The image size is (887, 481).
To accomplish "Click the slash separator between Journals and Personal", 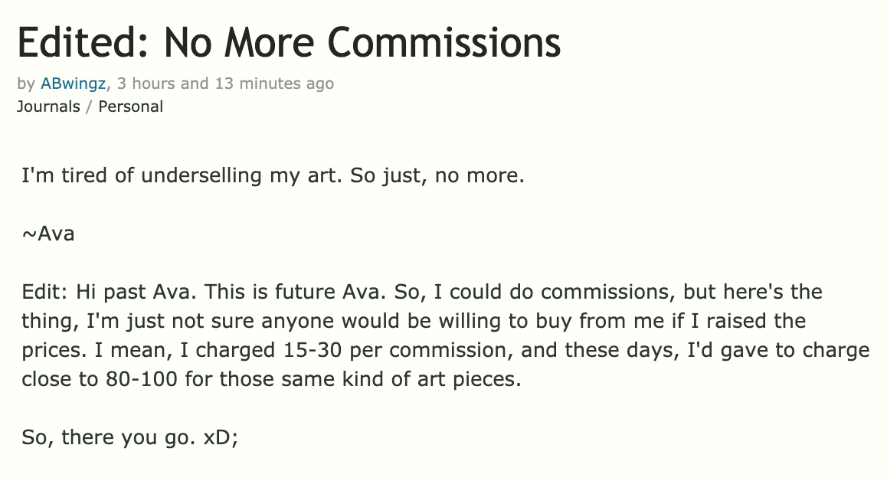I will [89, 106].
